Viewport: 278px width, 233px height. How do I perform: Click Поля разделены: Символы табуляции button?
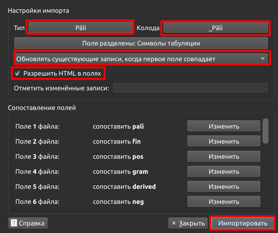[141, 43]
